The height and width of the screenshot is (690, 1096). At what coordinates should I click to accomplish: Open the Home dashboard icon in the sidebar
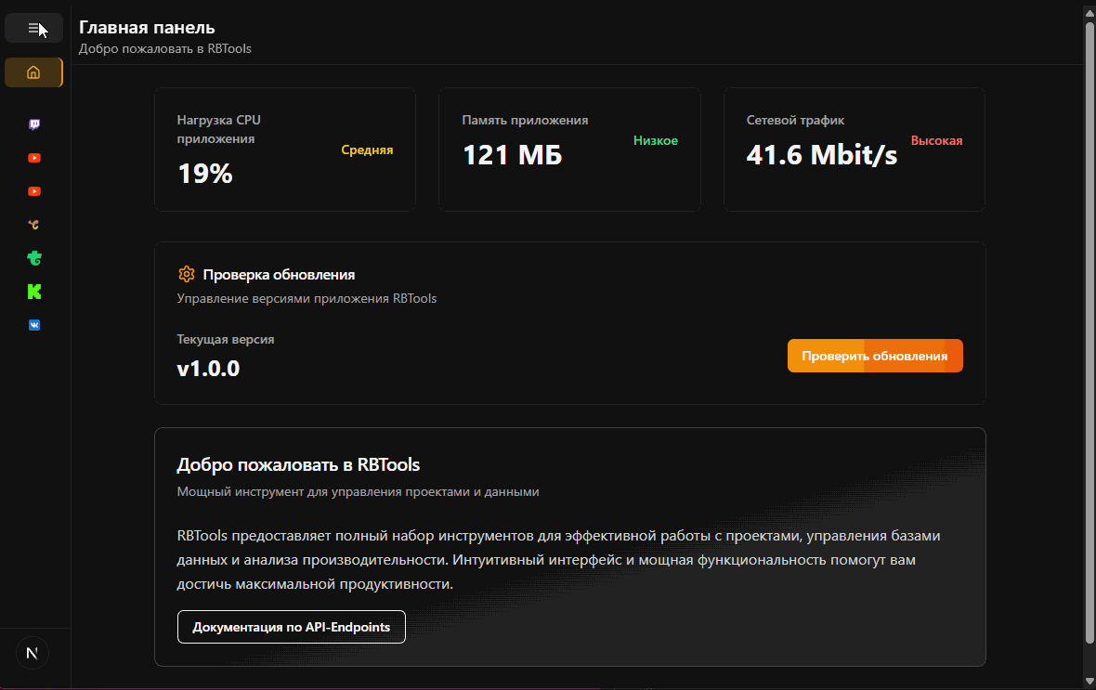(33, 72)
